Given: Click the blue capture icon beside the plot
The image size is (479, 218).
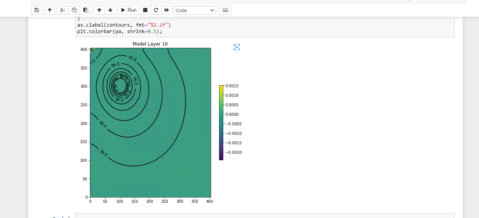Looking at the screenshot, I should tap(237, 47).
